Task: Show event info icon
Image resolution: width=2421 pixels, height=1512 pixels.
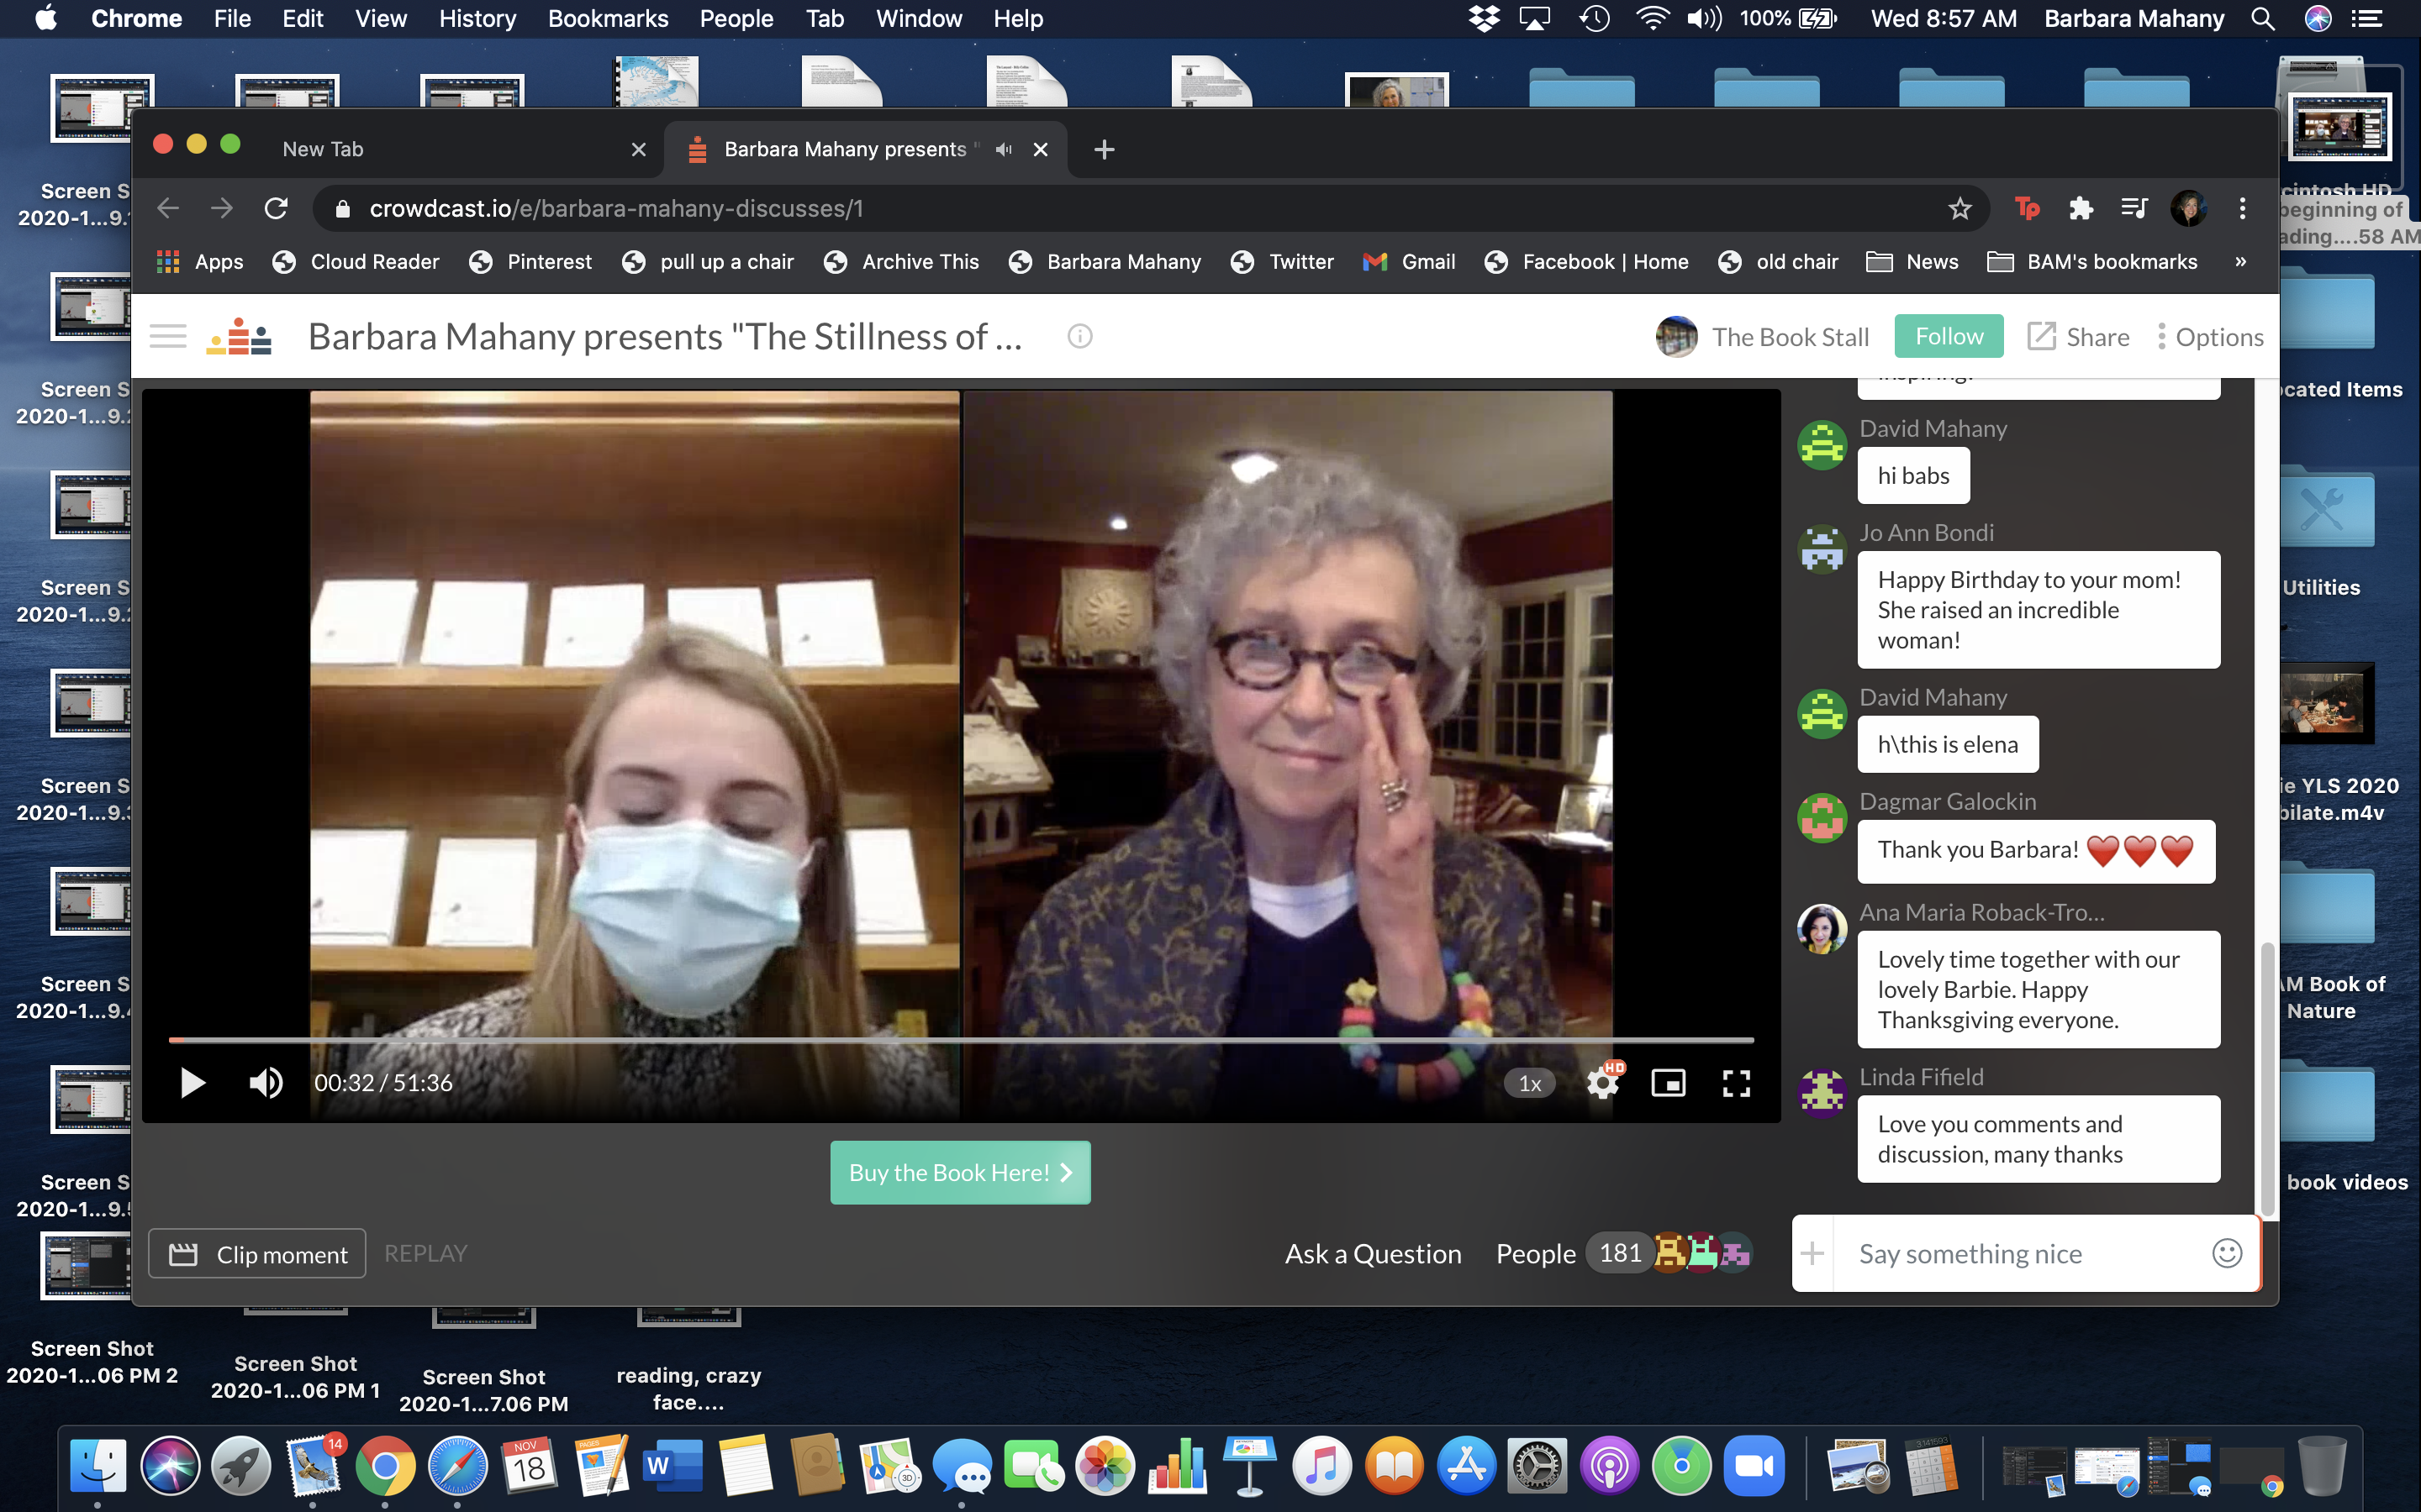Action: 1079,337
